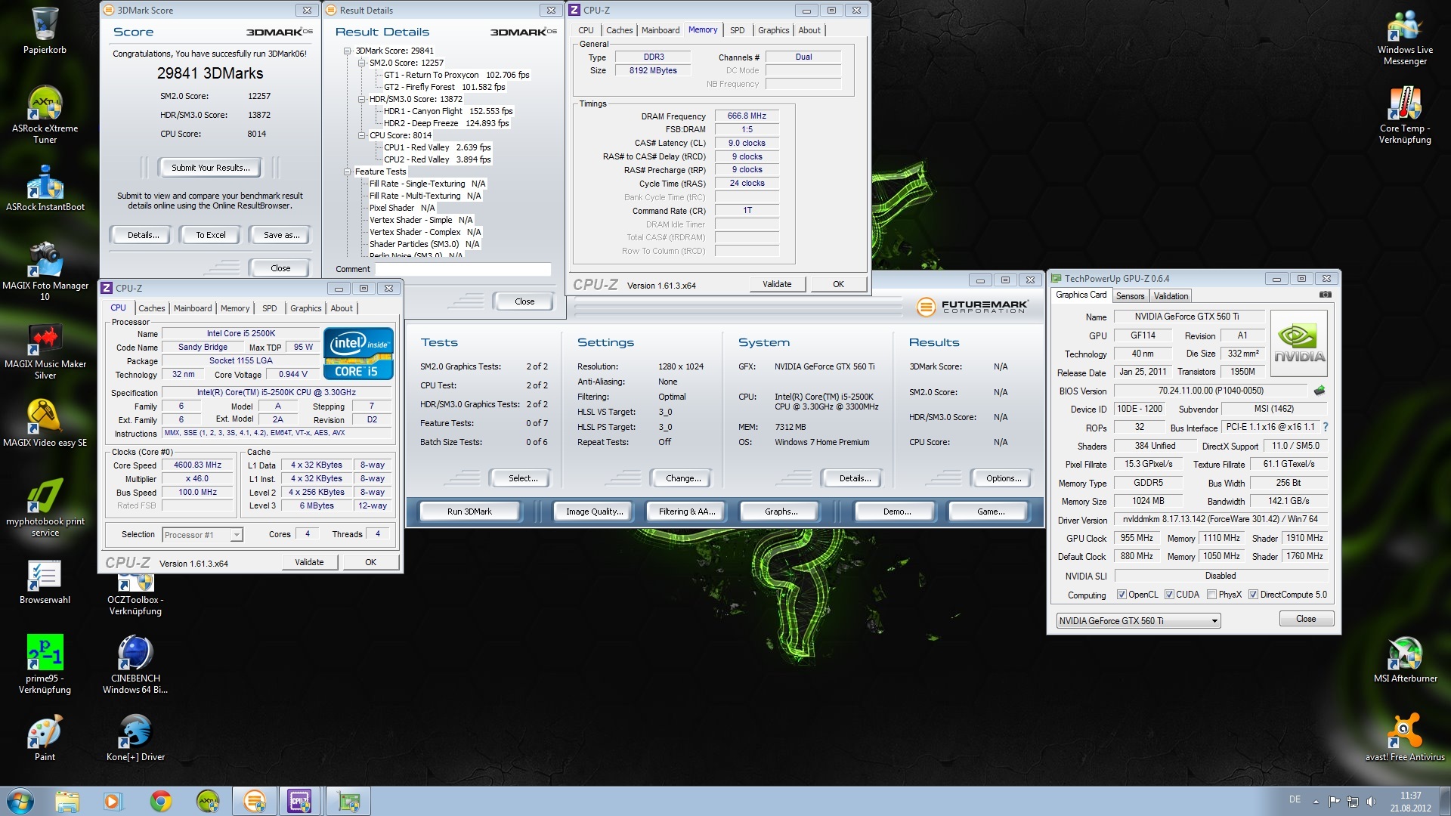Click Change button under Settings
Viewport: 1451px width, 816px height.
(683, 478)
